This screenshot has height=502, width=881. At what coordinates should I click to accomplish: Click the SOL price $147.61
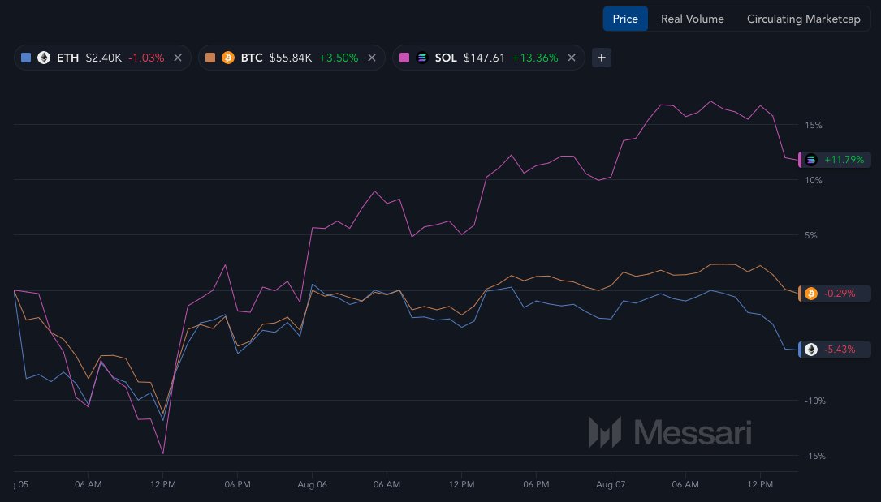point(484,58)
